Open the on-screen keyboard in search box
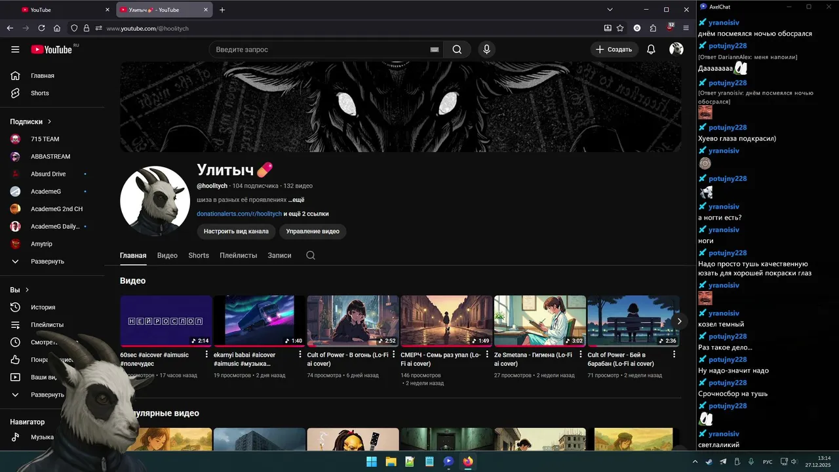This screenshot has height=472, width=839. point(434,49)
